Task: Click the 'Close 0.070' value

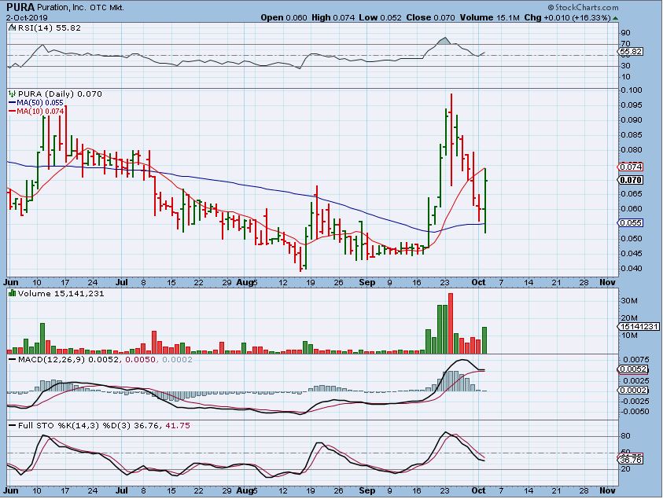Action: pyautogui.click(x=430, y=18)
